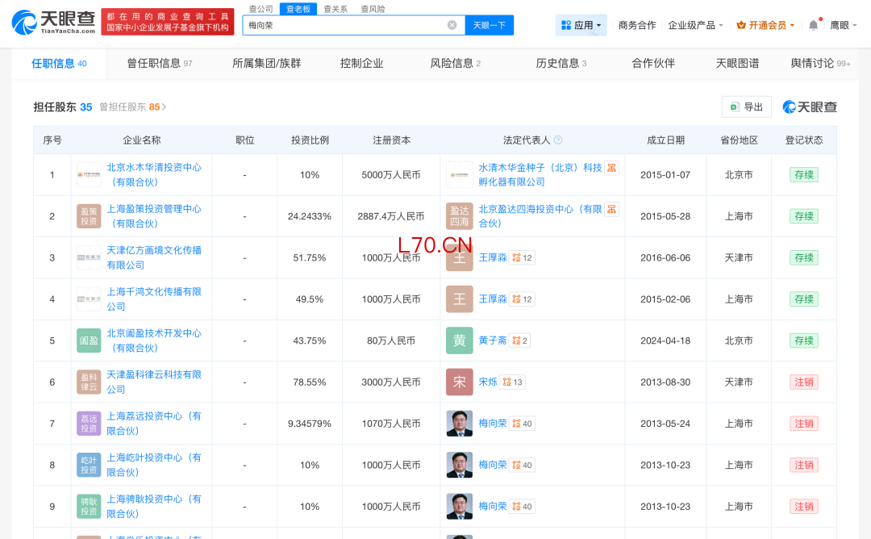Click the 王 avatar in row 3

click(x=460, y=258)
